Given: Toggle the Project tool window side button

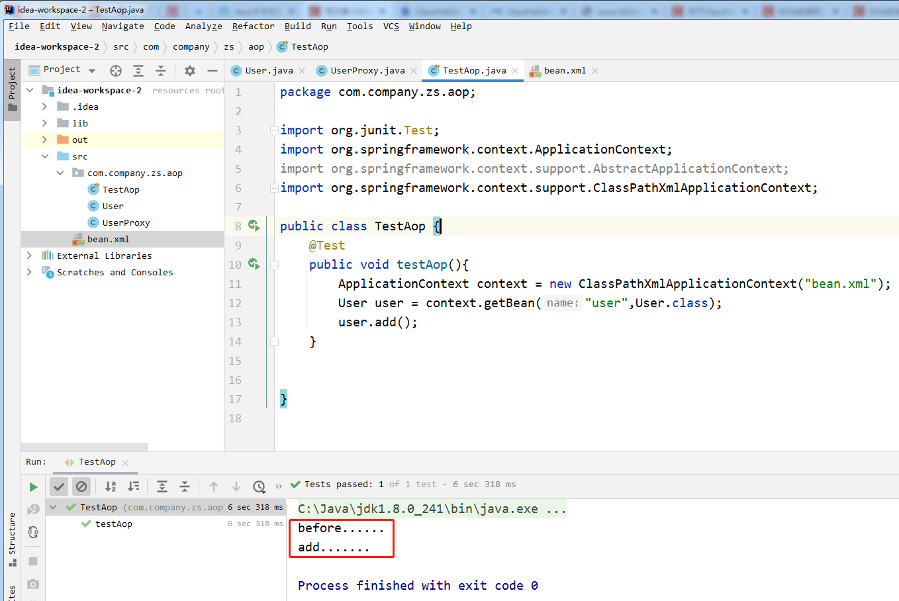Looking at the screenshot, I should 12,90.
